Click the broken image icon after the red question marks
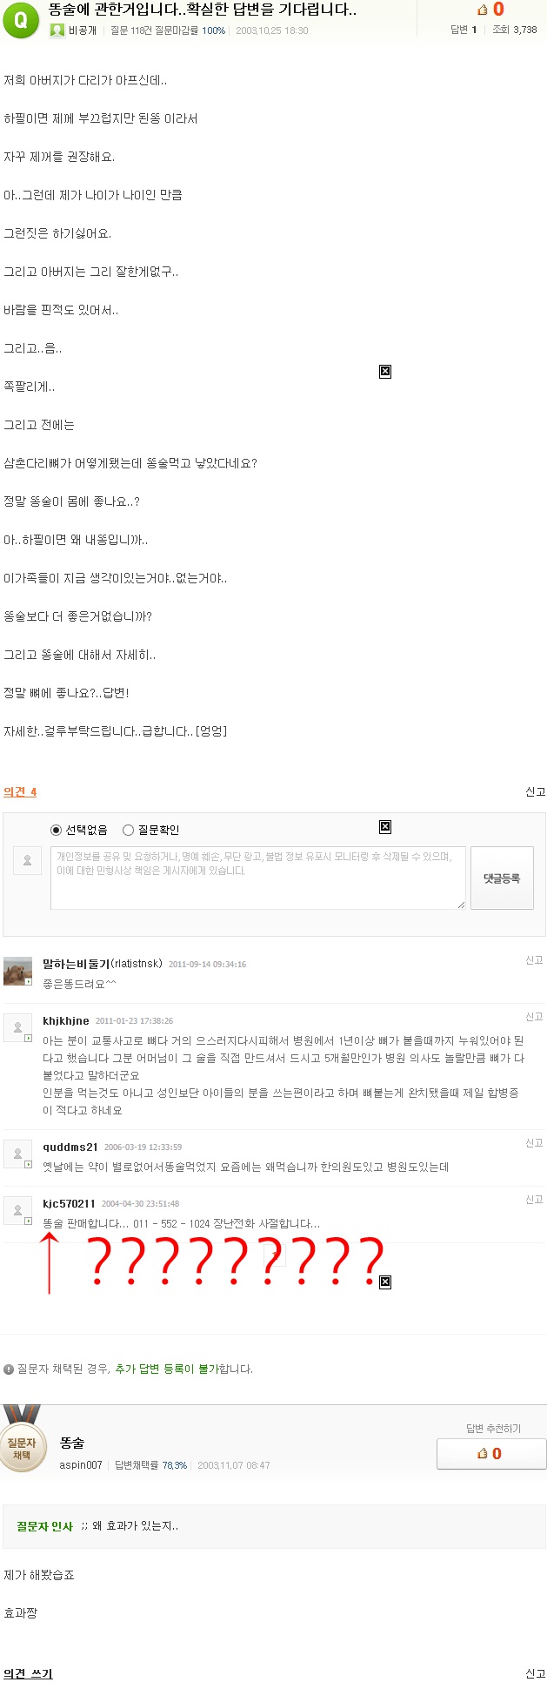 tap(385, 1282)
